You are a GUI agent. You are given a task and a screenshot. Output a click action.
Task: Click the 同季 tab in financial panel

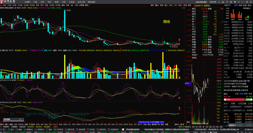tap(240, 5)
